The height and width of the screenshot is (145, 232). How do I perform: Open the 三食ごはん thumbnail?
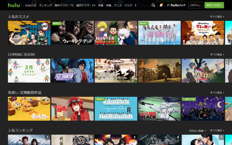(116, 71)
